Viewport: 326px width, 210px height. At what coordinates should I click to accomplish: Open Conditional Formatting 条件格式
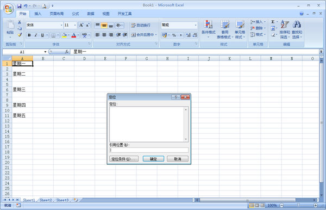tap(208, 29)
